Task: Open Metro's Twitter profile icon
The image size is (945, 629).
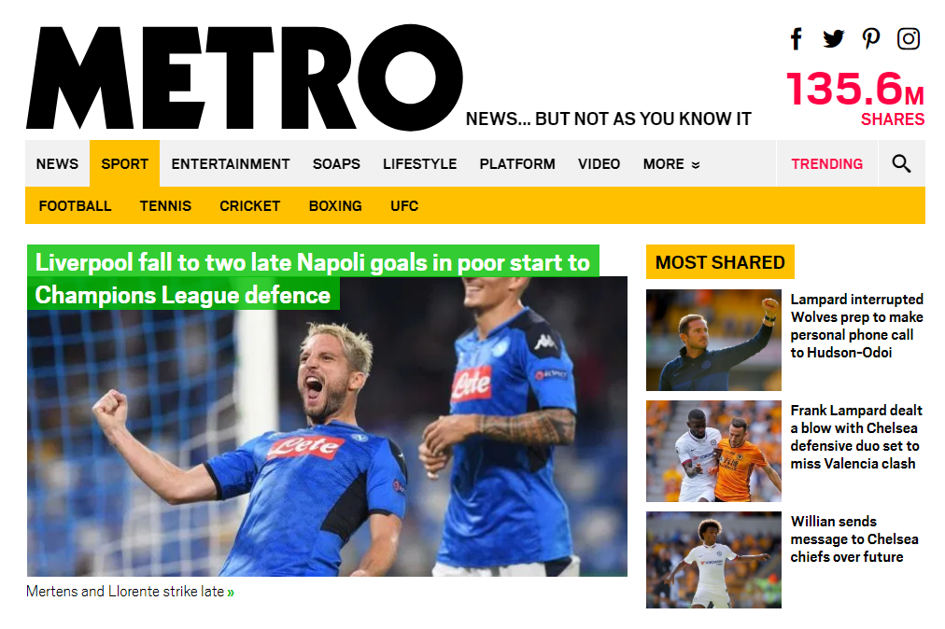Action: click(834, 38)
